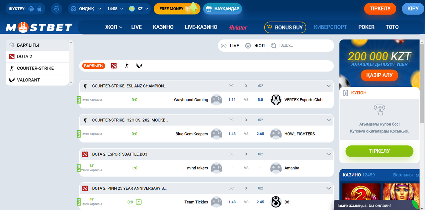This screenshot has width=425, height=210.
Task: Click the КУПОН bet slip header
Action: click(x=380, y=93)
